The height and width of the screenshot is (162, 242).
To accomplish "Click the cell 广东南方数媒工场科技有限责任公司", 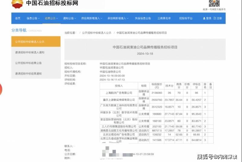I will pyautogui.click(x=119, y=107).
